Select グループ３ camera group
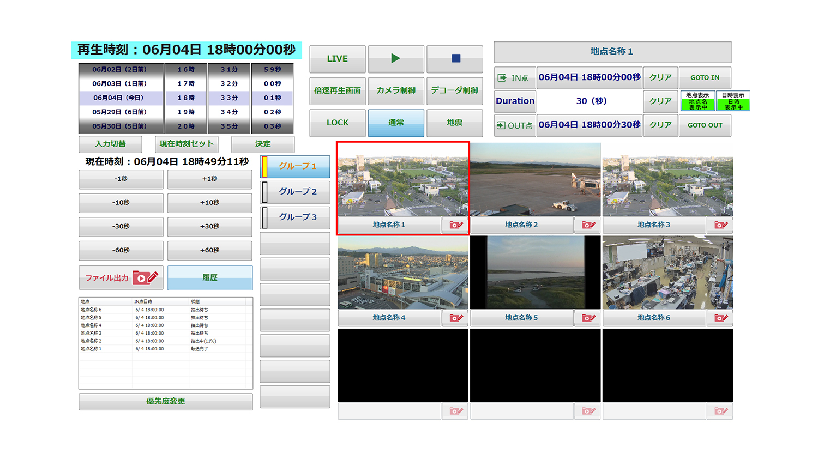The image size is (818, 460). pos(295,217)
